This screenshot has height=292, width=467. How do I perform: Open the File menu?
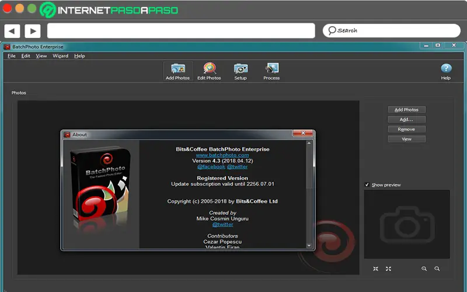tap(12, 56)
